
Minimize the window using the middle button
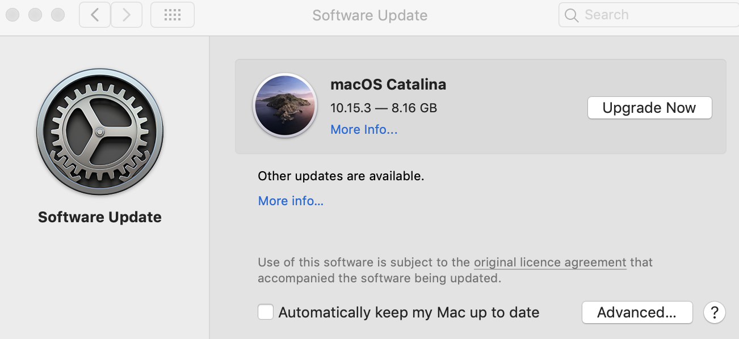[x=35, y=15]
